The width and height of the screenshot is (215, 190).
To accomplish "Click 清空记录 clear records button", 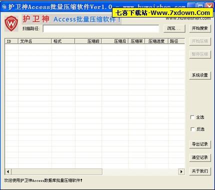I will click(200, 157).
